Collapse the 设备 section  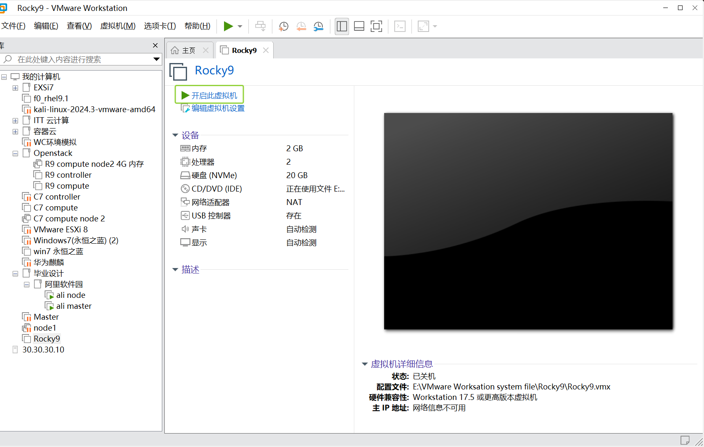click(x=175, y=135)
